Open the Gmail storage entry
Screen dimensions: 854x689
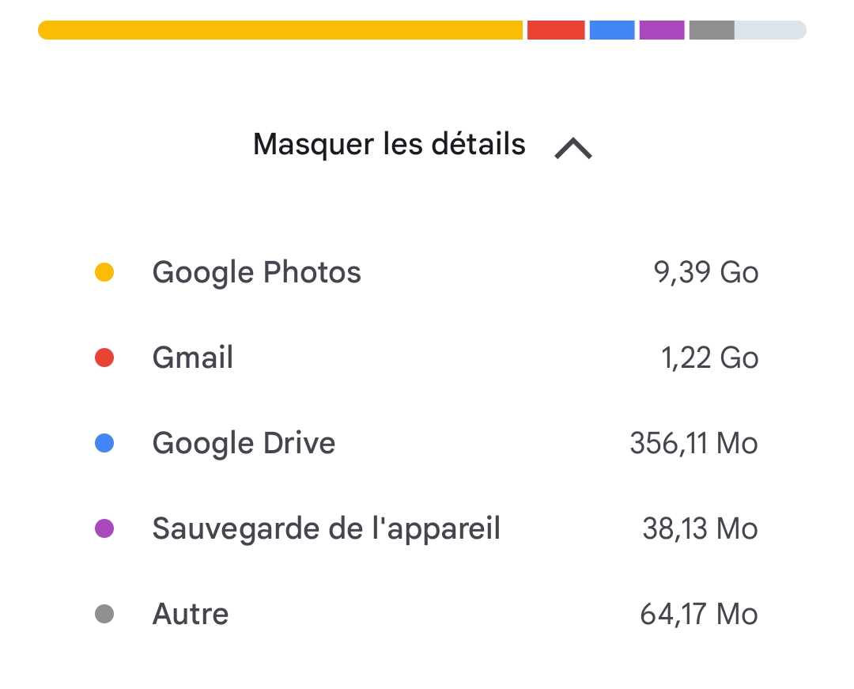click(193, 358)
